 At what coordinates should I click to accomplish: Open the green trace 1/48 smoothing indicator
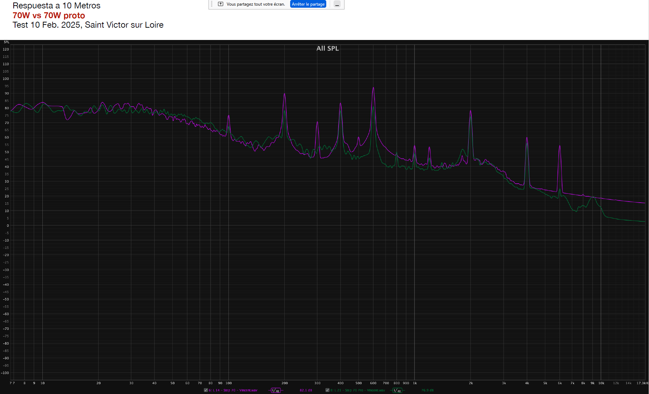397,390
